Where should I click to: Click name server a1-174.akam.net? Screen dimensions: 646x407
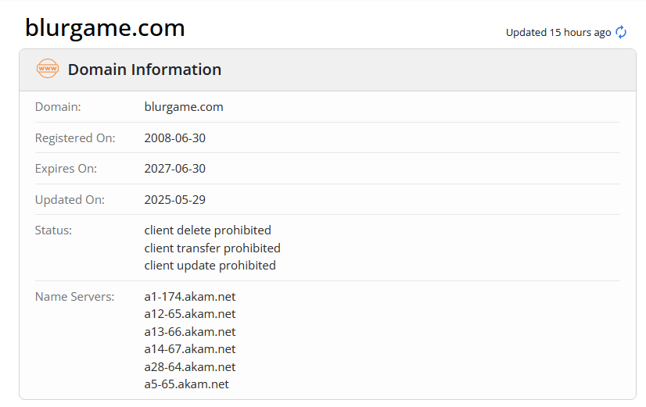(190, 297)
